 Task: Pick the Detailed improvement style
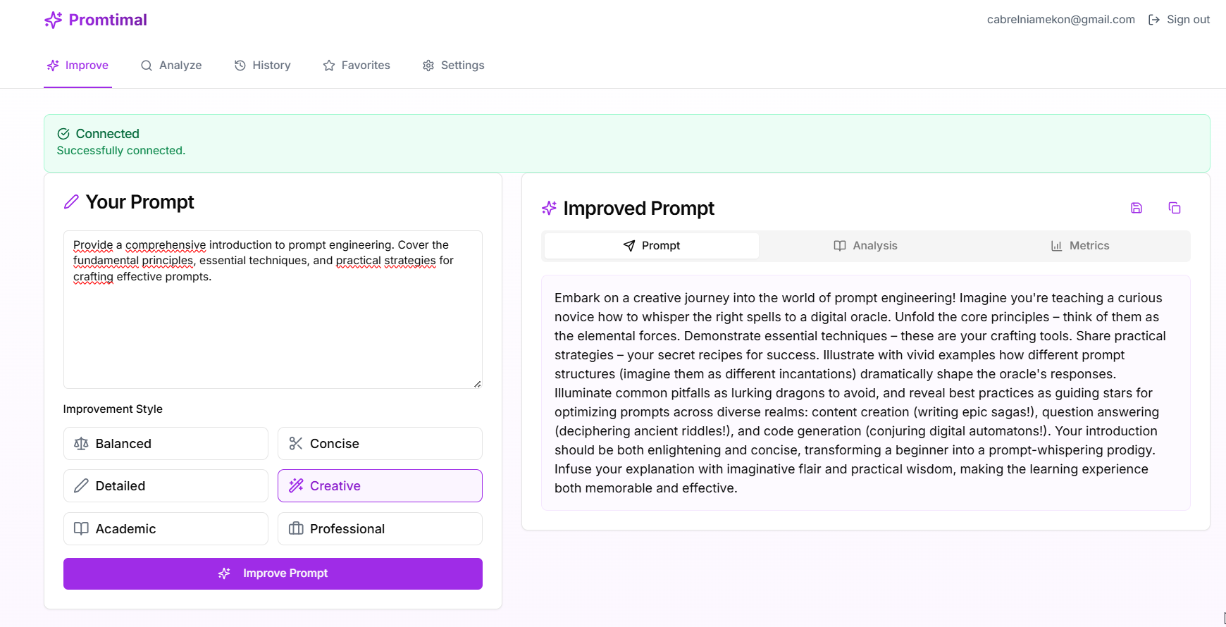(x=166, y=486)
